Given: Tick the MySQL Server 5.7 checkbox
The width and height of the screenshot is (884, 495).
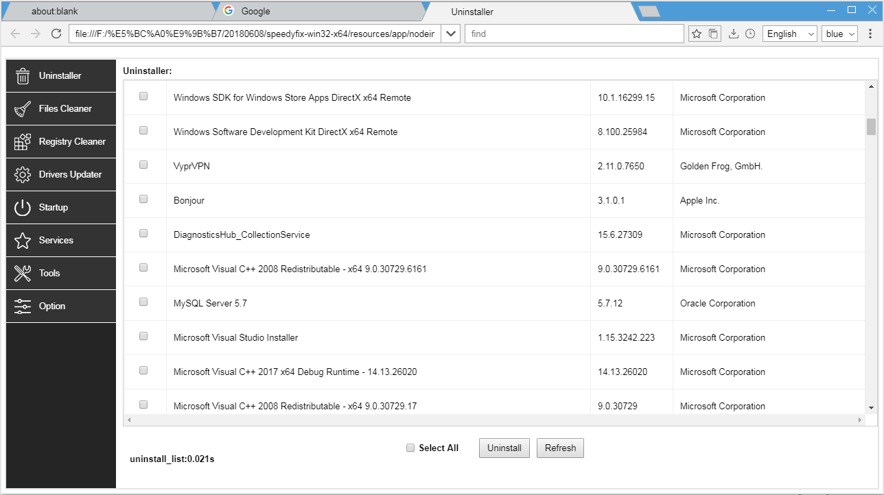Looking at the screenshot, I should pos(143,302).
